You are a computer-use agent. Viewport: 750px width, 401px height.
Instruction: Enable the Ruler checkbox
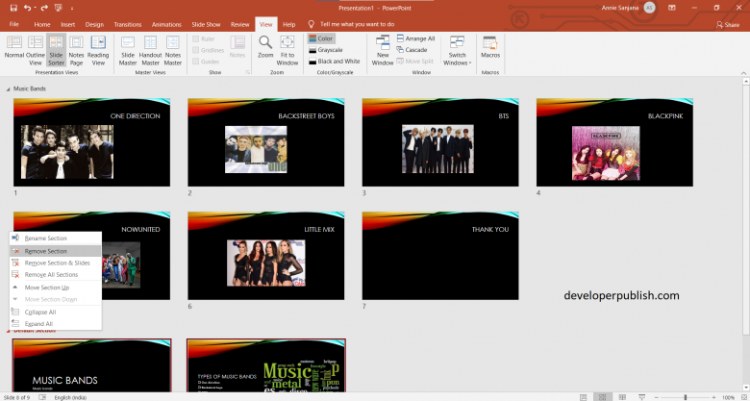[196, 38]
